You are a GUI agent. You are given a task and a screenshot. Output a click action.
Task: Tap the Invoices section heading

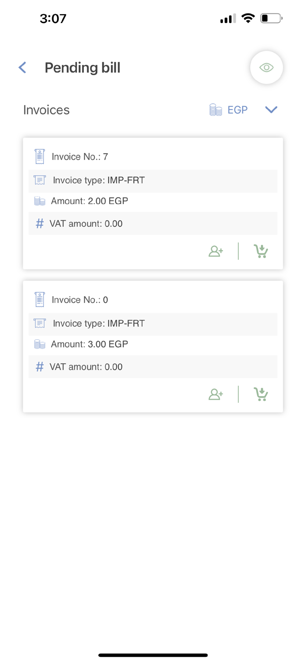46,110
